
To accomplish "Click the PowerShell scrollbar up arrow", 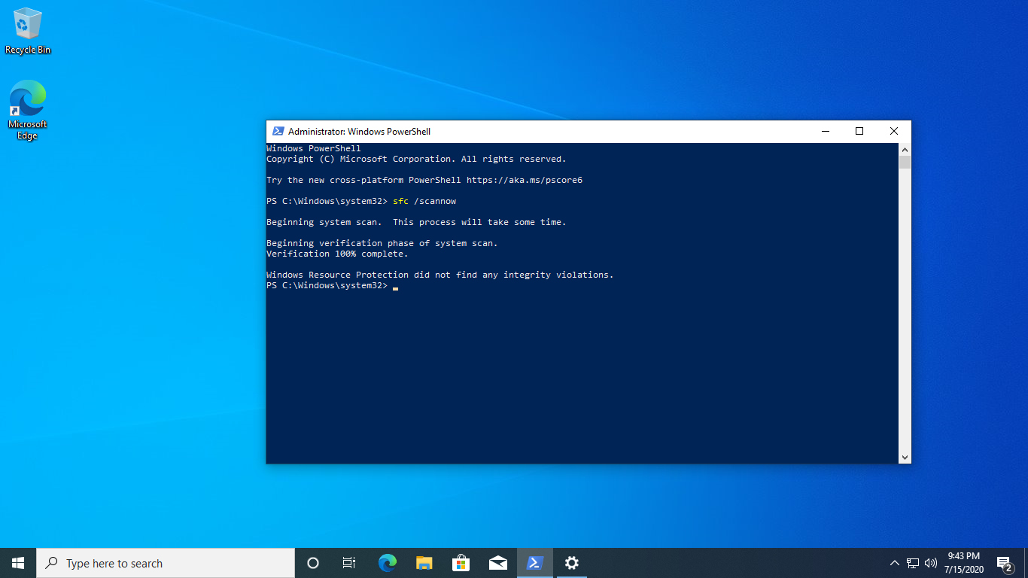I will pos(905,149).
